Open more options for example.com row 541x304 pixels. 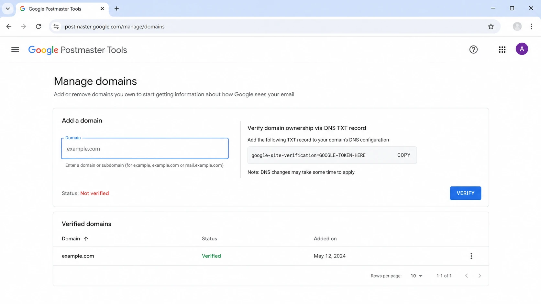(x=471, y=256)
